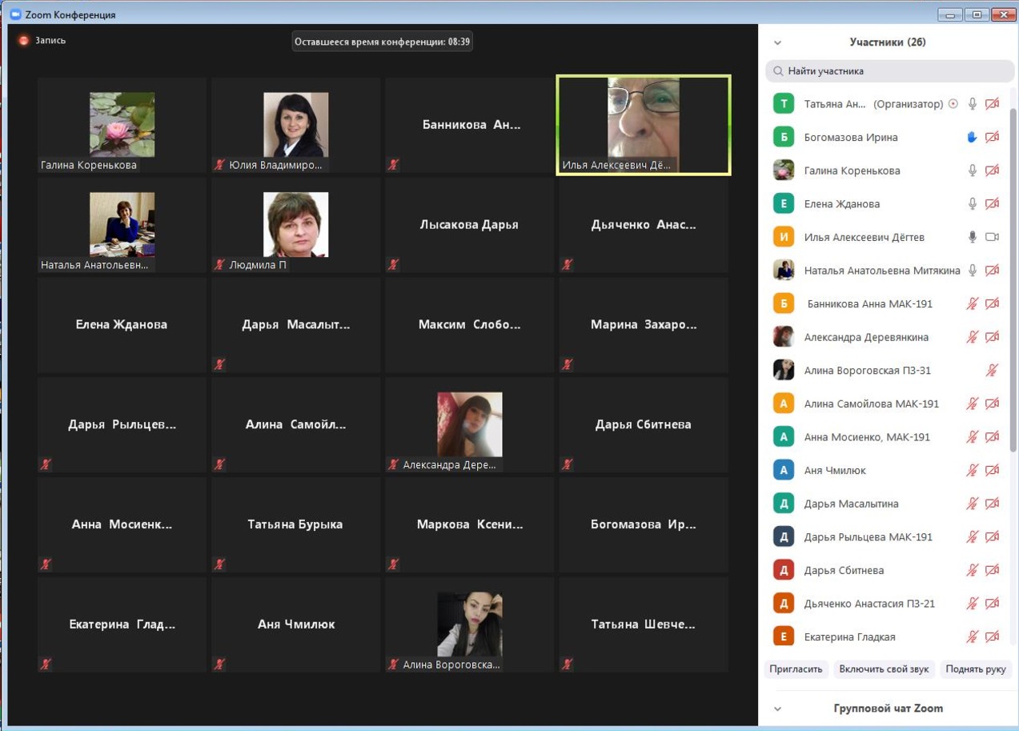
Task: Toggle the camera-off icon in Елена Жданова's list row
Action: pos(993,204)
